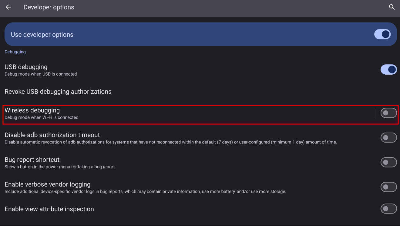The width and height of the screenshot is (400, 226).
Task: Open search with the magnifier icon
Action: pyautogui.click(x=392, y=7)
